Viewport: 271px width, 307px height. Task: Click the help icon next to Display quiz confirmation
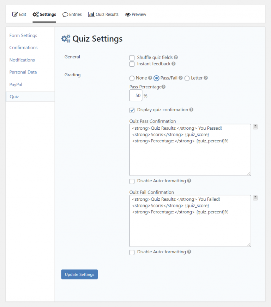click(x=191, y=110)
